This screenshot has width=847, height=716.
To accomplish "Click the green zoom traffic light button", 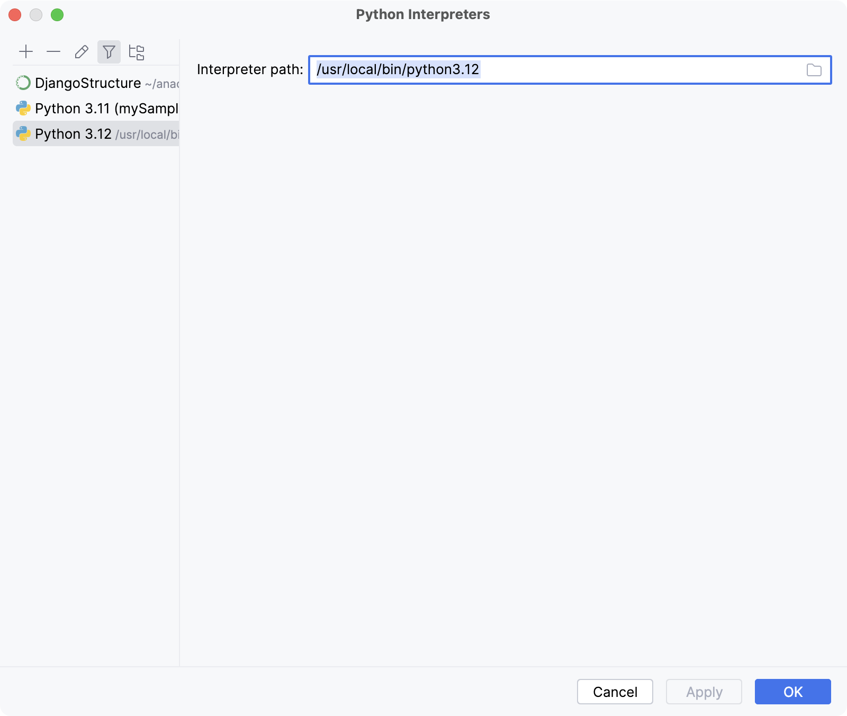I will tap(57, 15).
